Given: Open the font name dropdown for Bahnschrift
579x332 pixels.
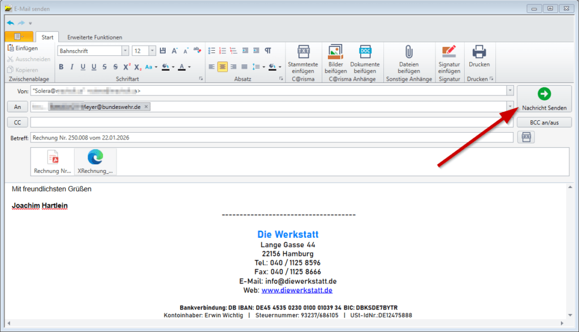Looking at the screenshot, I should [x=125, y=51].
